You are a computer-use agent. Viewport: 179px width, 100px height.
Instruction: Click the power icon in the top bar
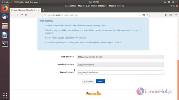173,2
